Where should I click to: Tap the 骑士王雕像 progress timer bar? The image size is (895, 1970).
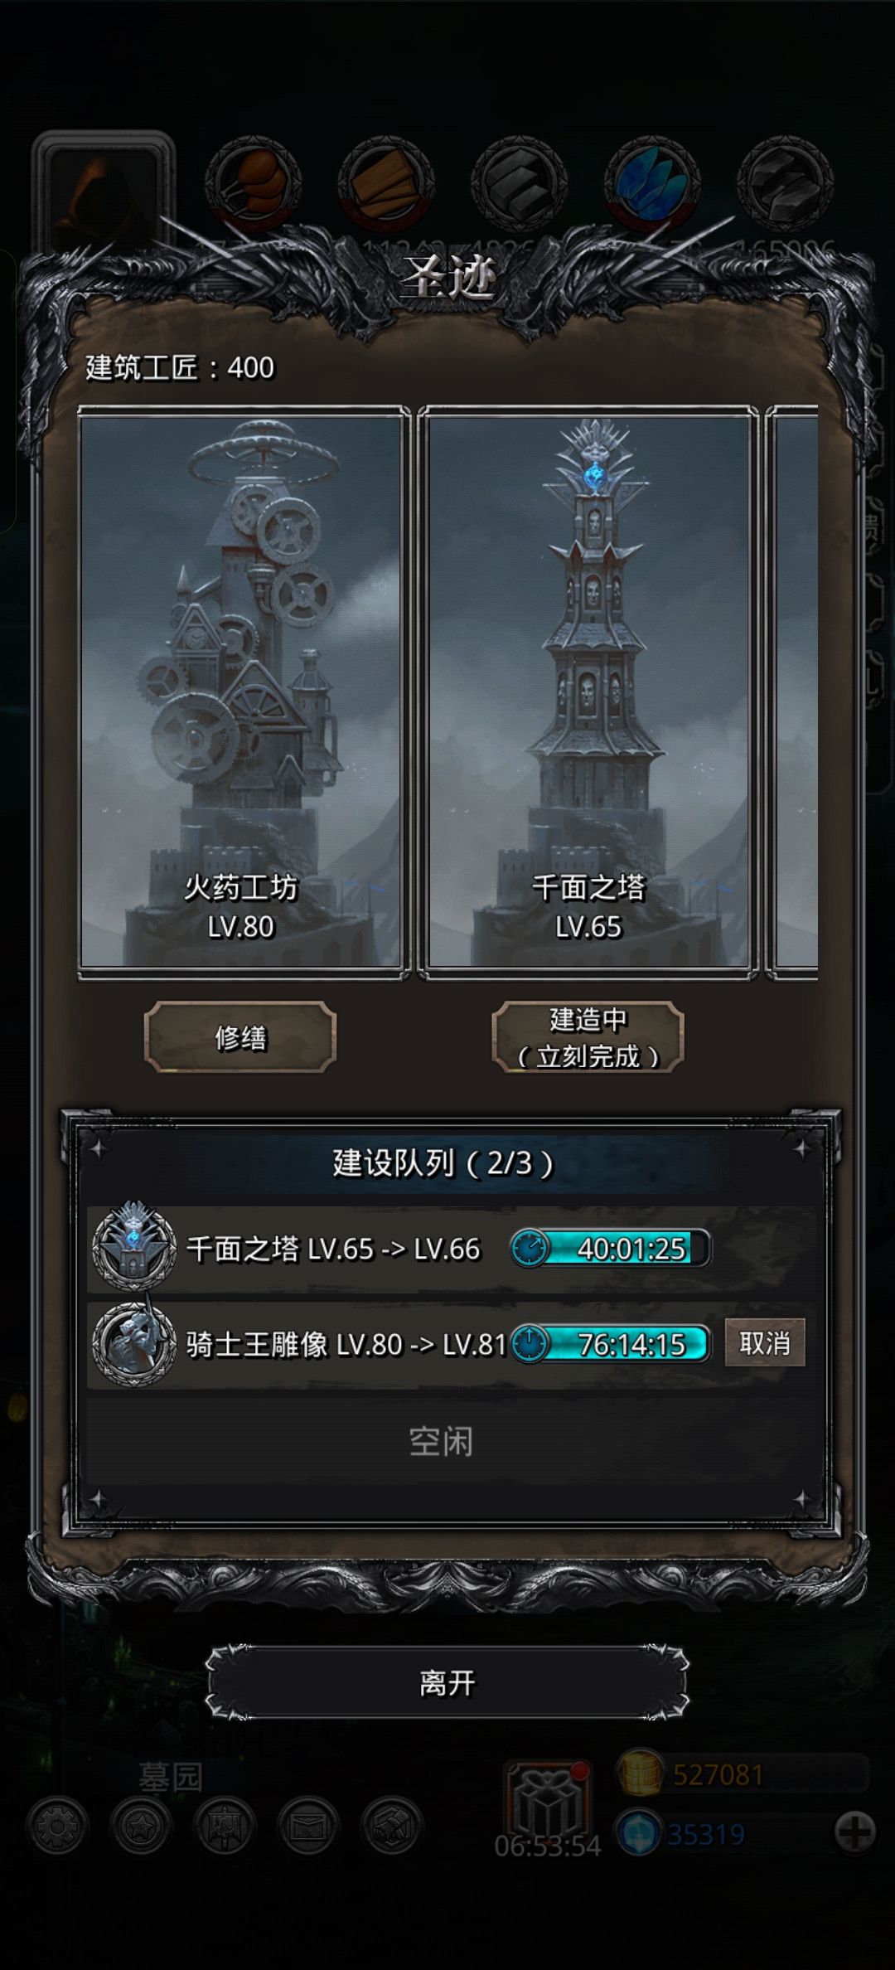610,1344
